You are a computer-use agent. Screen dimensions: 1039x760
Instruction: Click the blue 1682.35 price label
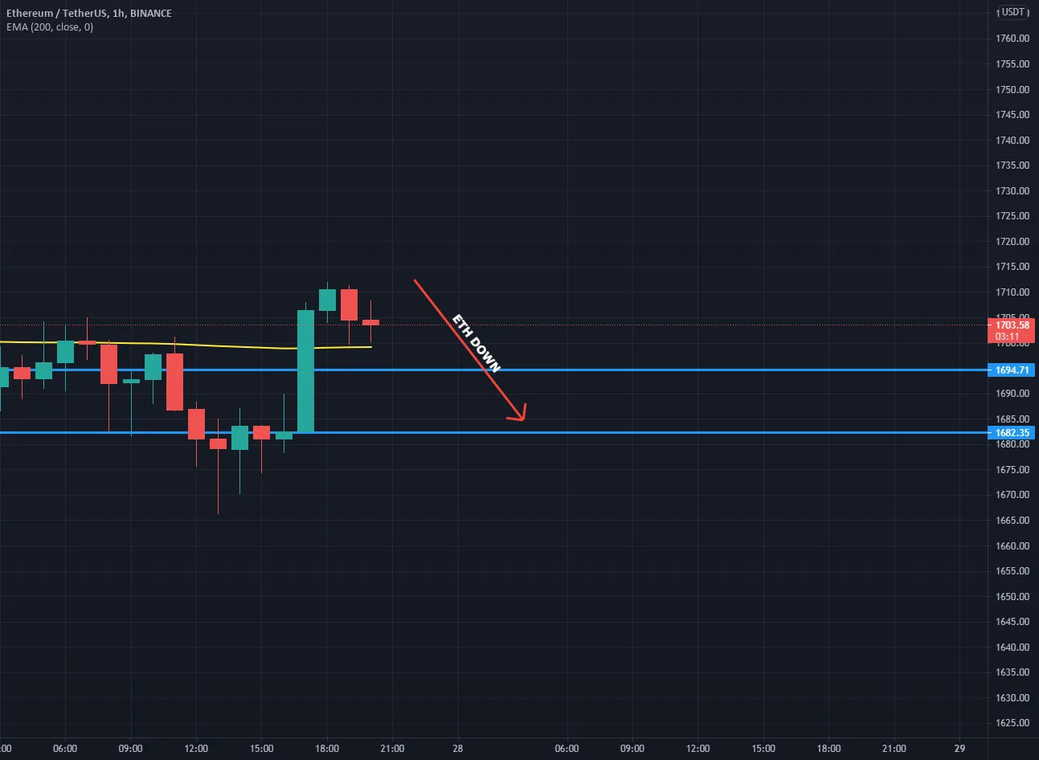pyautogui.click(x=1012, y=433)
